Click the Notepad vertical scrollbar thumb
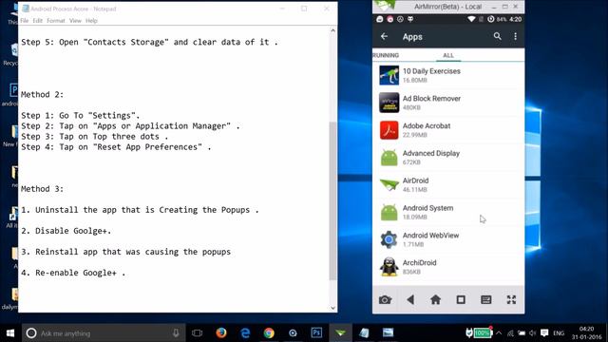The height and width of the screenshot is (342, 608). click(333, 200)
